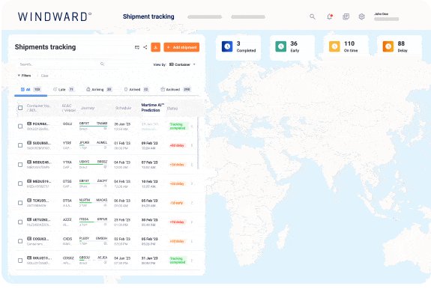
Task: Click the blue Completed clock icon
Action: (x=227, y=46)
